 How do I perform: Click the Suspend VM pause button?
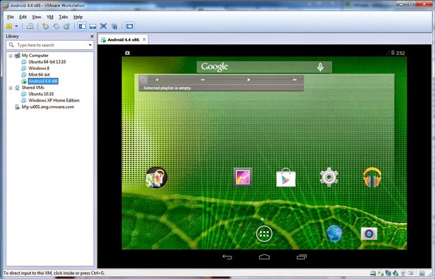[9, 26]
